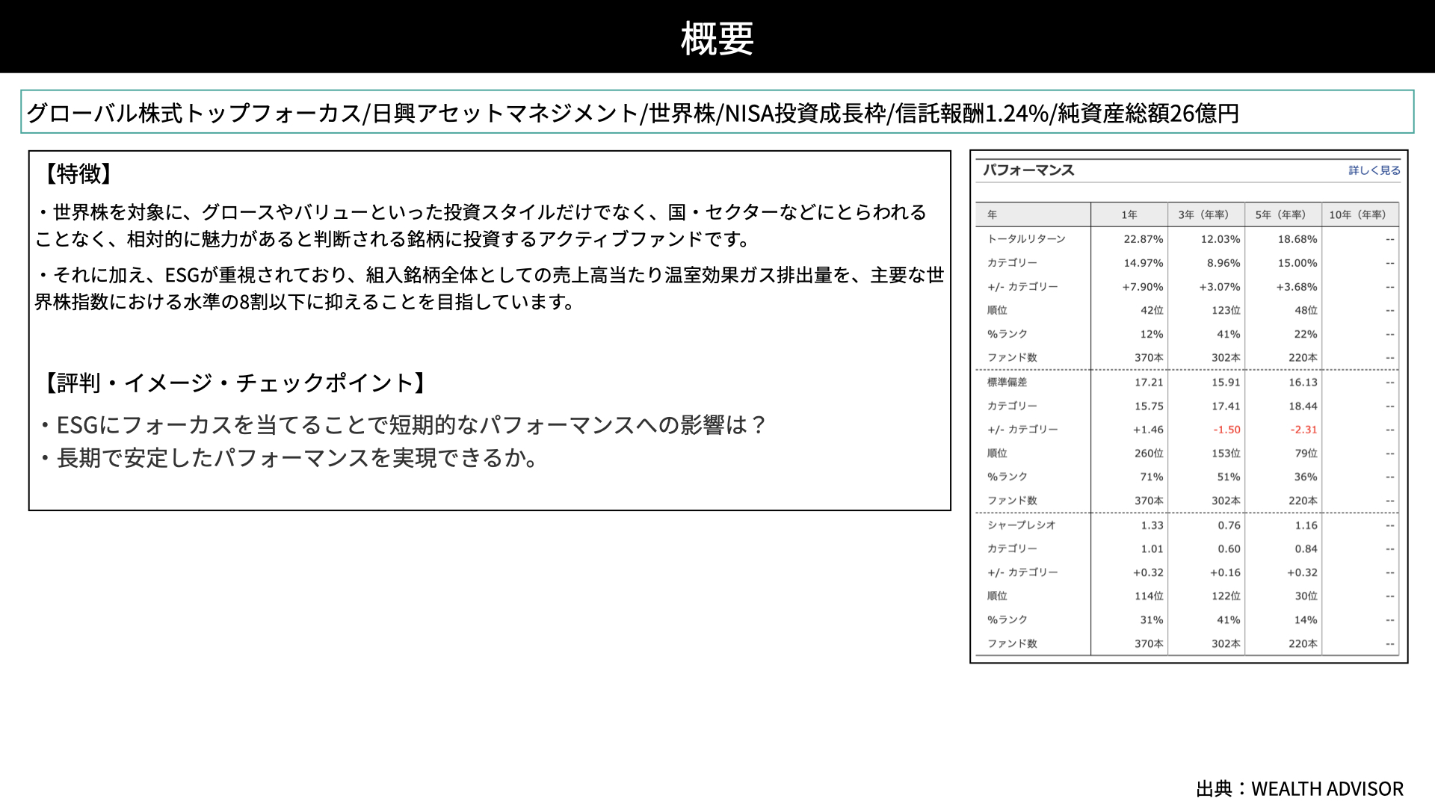Click the +1.46 standard deviation difference

tap(1148, 430)
